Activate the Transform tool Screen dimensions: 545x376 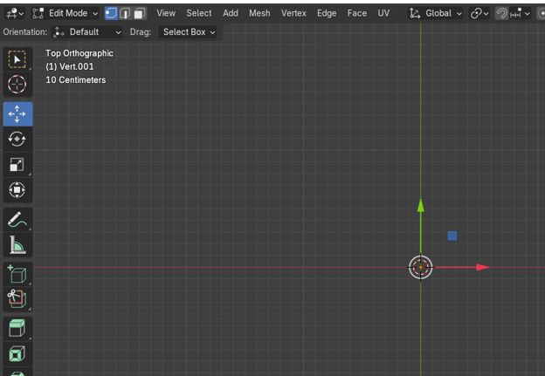17,189
